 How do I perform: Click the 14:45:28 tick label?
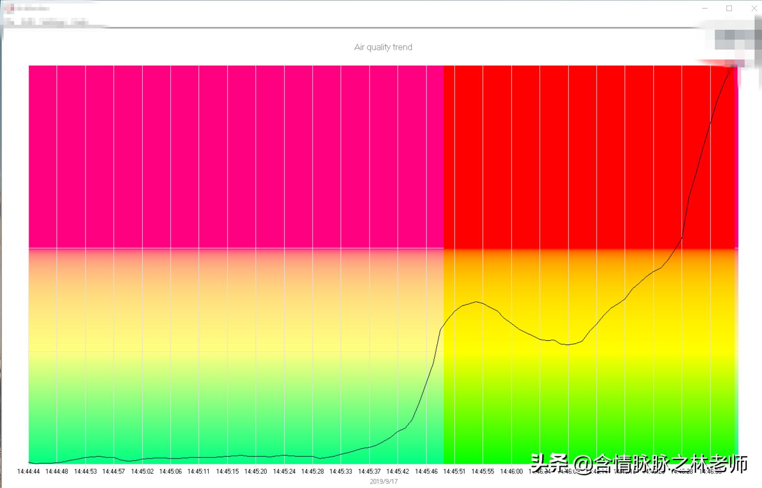(x=312, y=471)
